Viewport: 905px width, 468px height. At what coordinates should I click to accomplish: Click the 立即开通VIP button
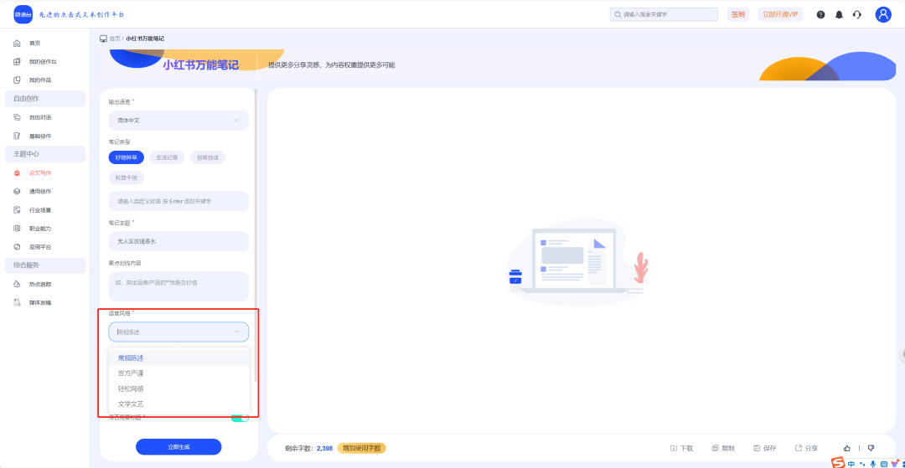pyautogui.click(x=780, y=14)
